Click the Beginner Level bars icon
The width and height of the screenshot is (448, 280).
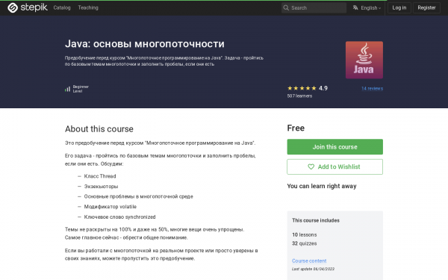click(x=67, y=89)
